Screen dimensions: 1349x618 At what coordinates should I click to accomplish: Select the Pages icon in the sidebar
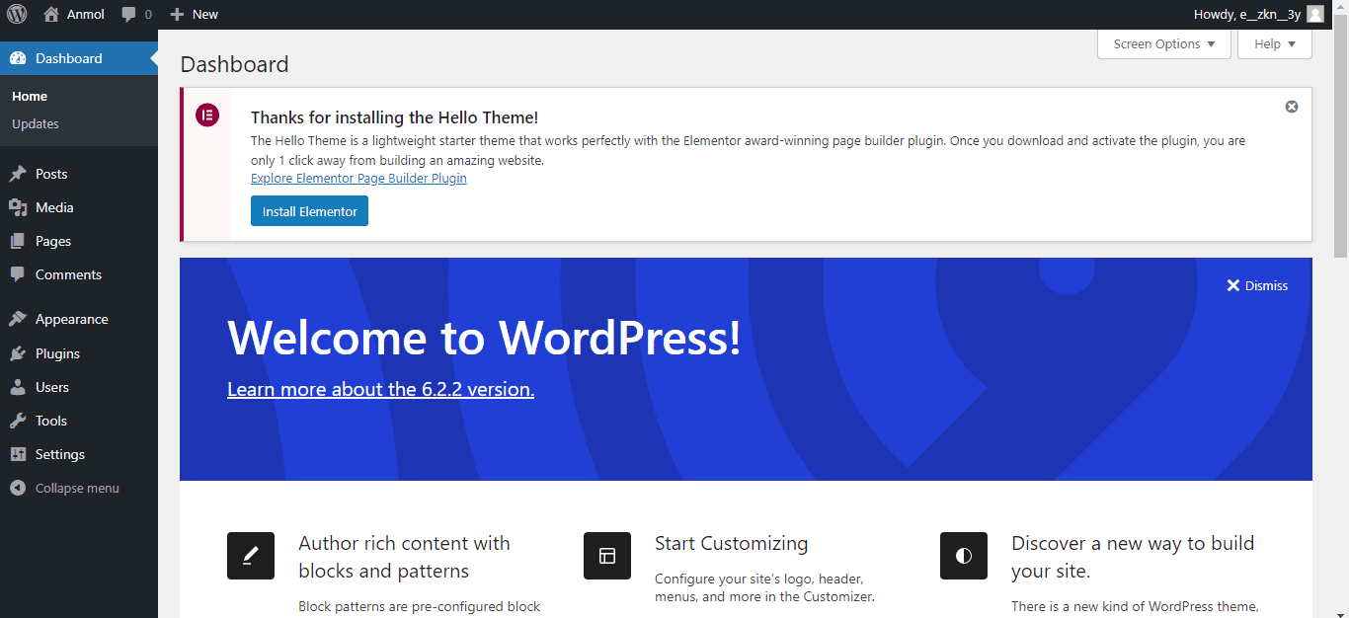(x=17, y=241)
